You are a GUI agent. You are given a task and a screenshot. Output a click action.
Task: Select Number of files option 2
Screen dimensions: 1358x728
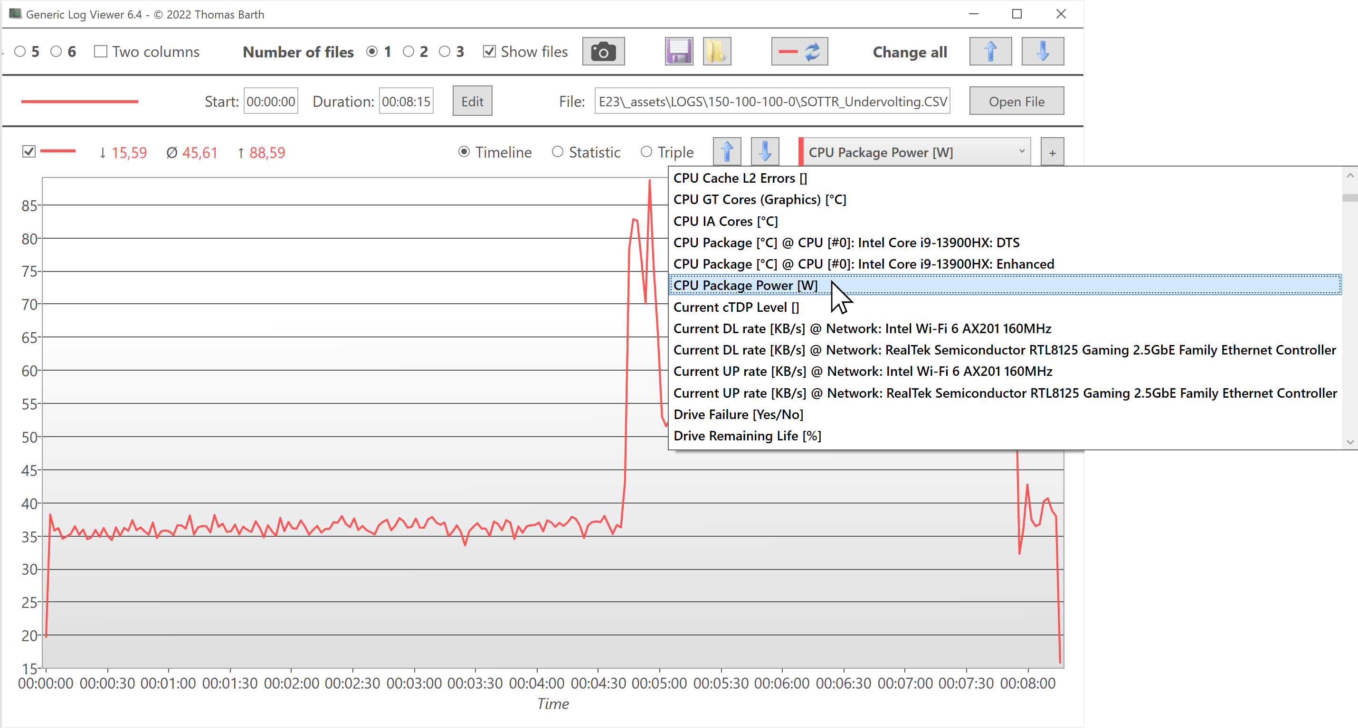click(x=409, y=52)
